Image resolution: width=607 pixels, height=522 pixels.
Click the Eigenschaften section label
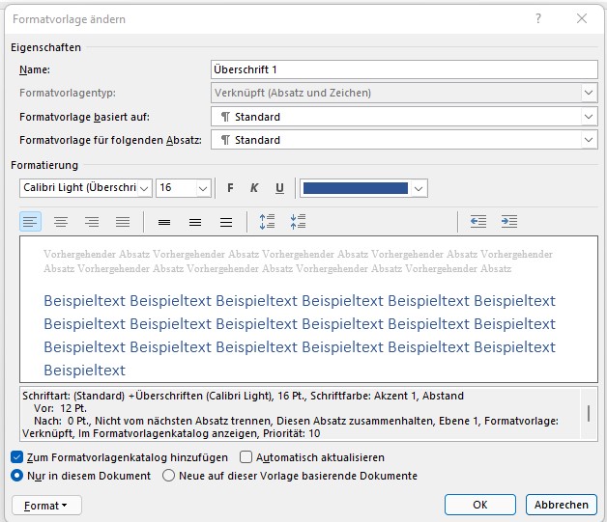click(45, 47)
